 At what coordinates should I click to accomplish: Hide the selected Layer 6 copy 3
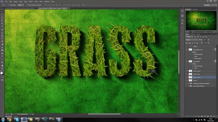(x=186, y=77)
